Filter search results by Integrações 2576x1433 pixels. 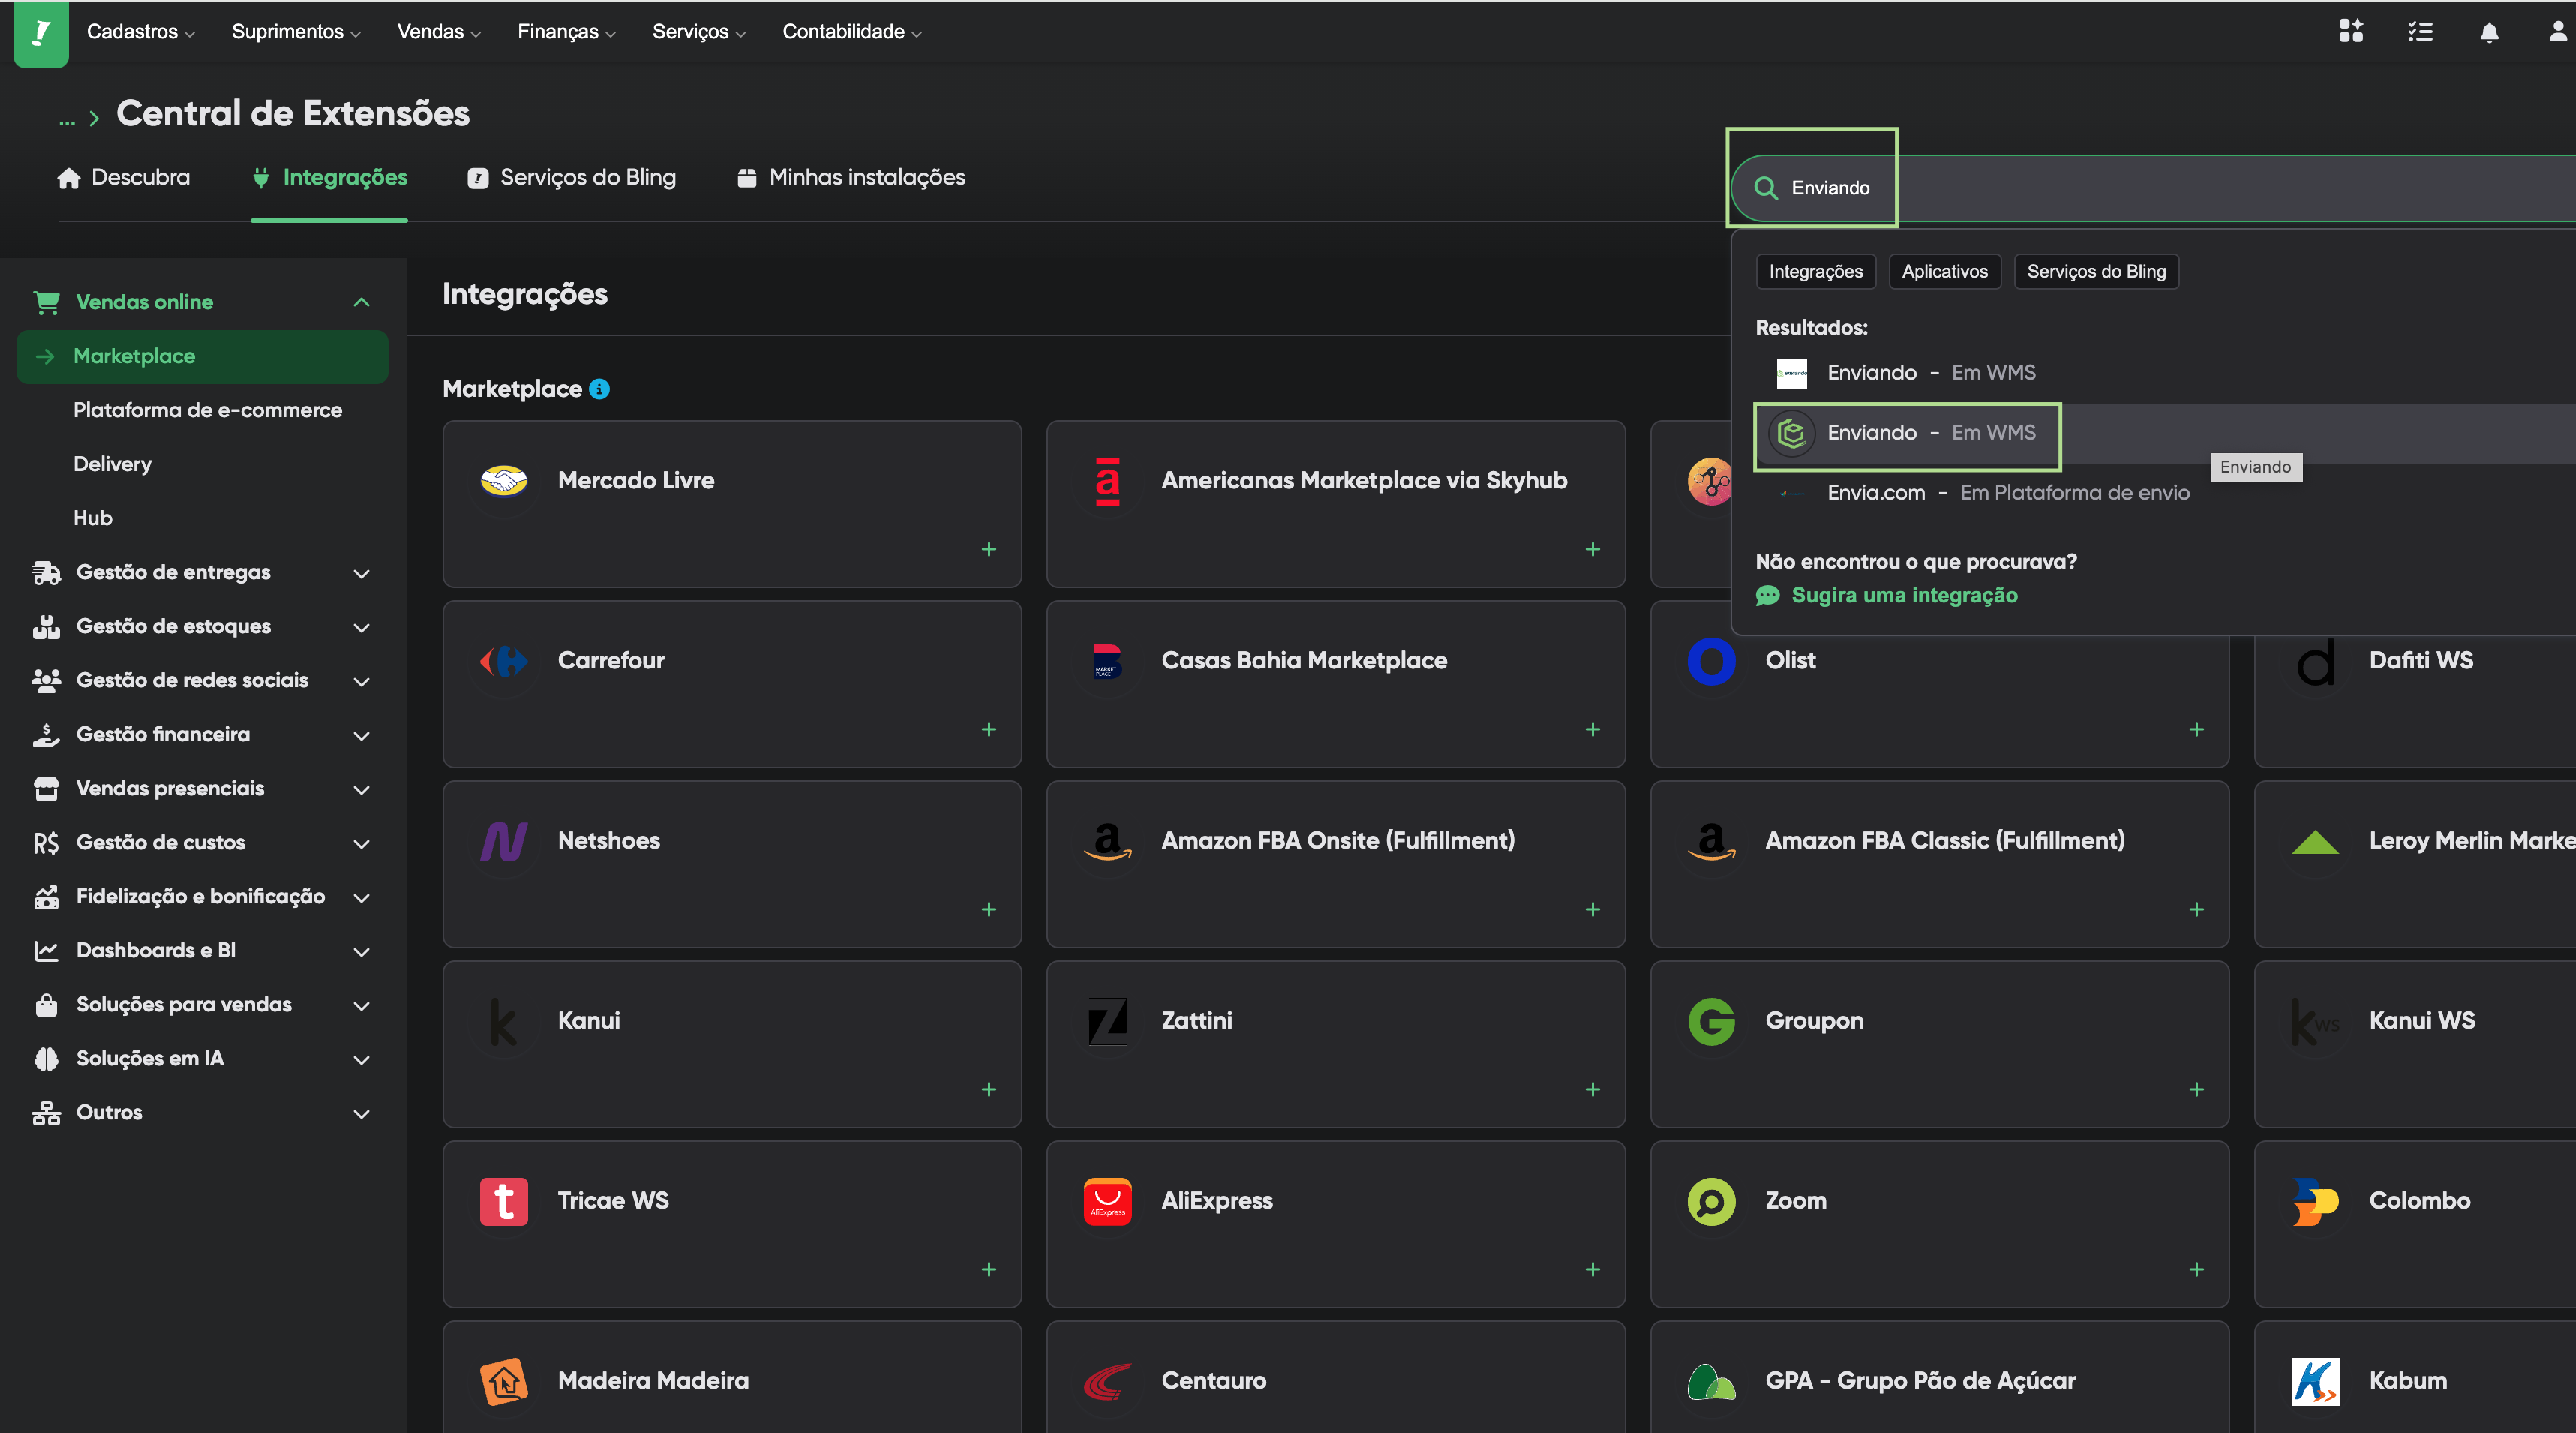(x=1815, y=271)
